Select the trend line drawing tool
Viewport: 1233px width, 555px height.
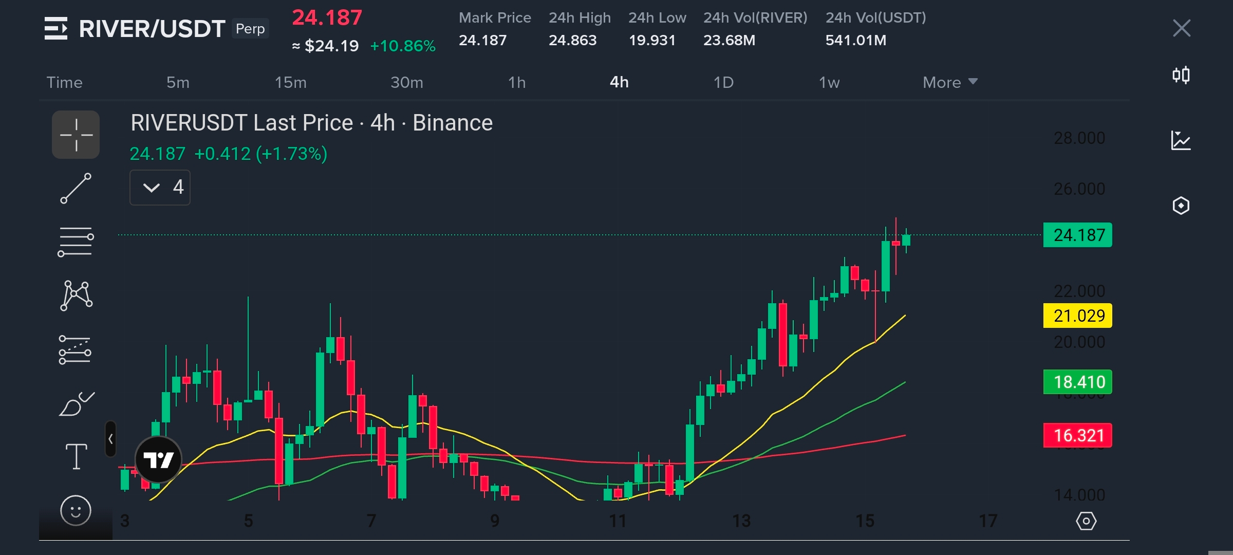click(x=76, y=189)
